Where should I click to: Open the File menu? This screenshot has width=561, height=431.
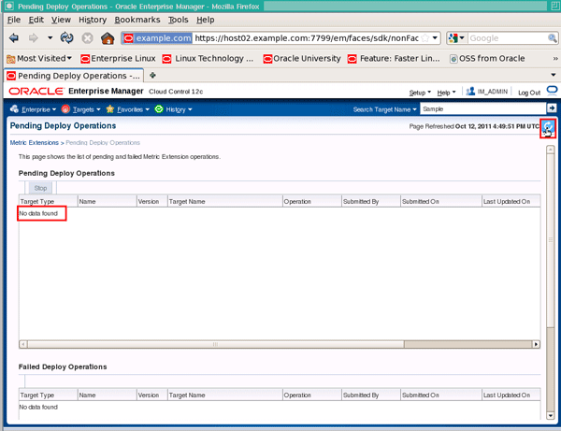coord(14,20)
